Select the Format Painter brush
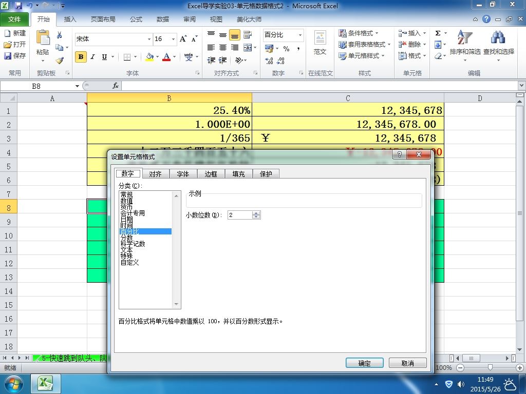Image resolution: width=526 pixels, height=394 pixels. pyautogui.click(x=60, y=61)
